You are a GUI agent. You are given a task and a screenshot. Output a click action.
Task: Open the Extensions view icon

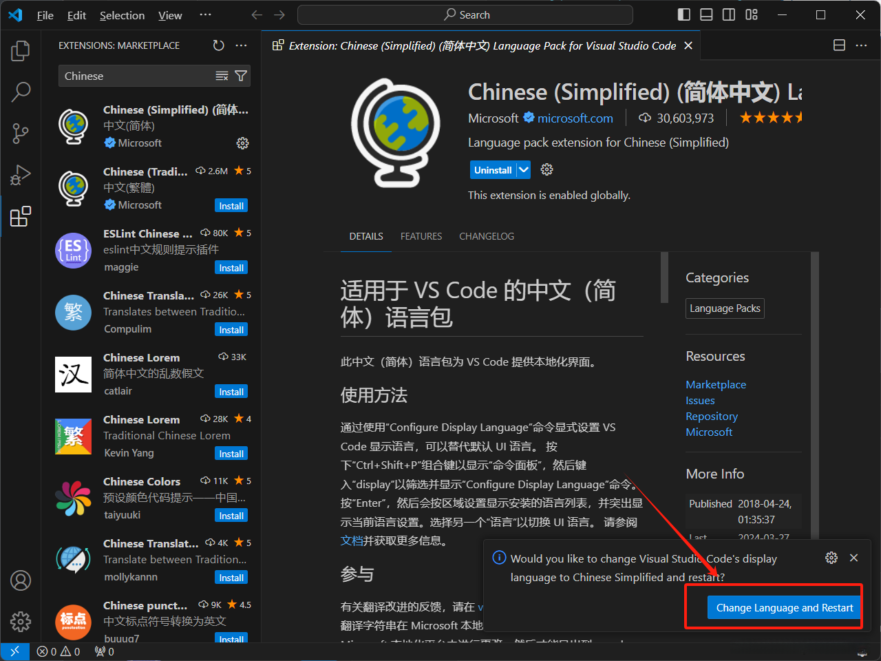pyautogui.click(x=21, y=216)
